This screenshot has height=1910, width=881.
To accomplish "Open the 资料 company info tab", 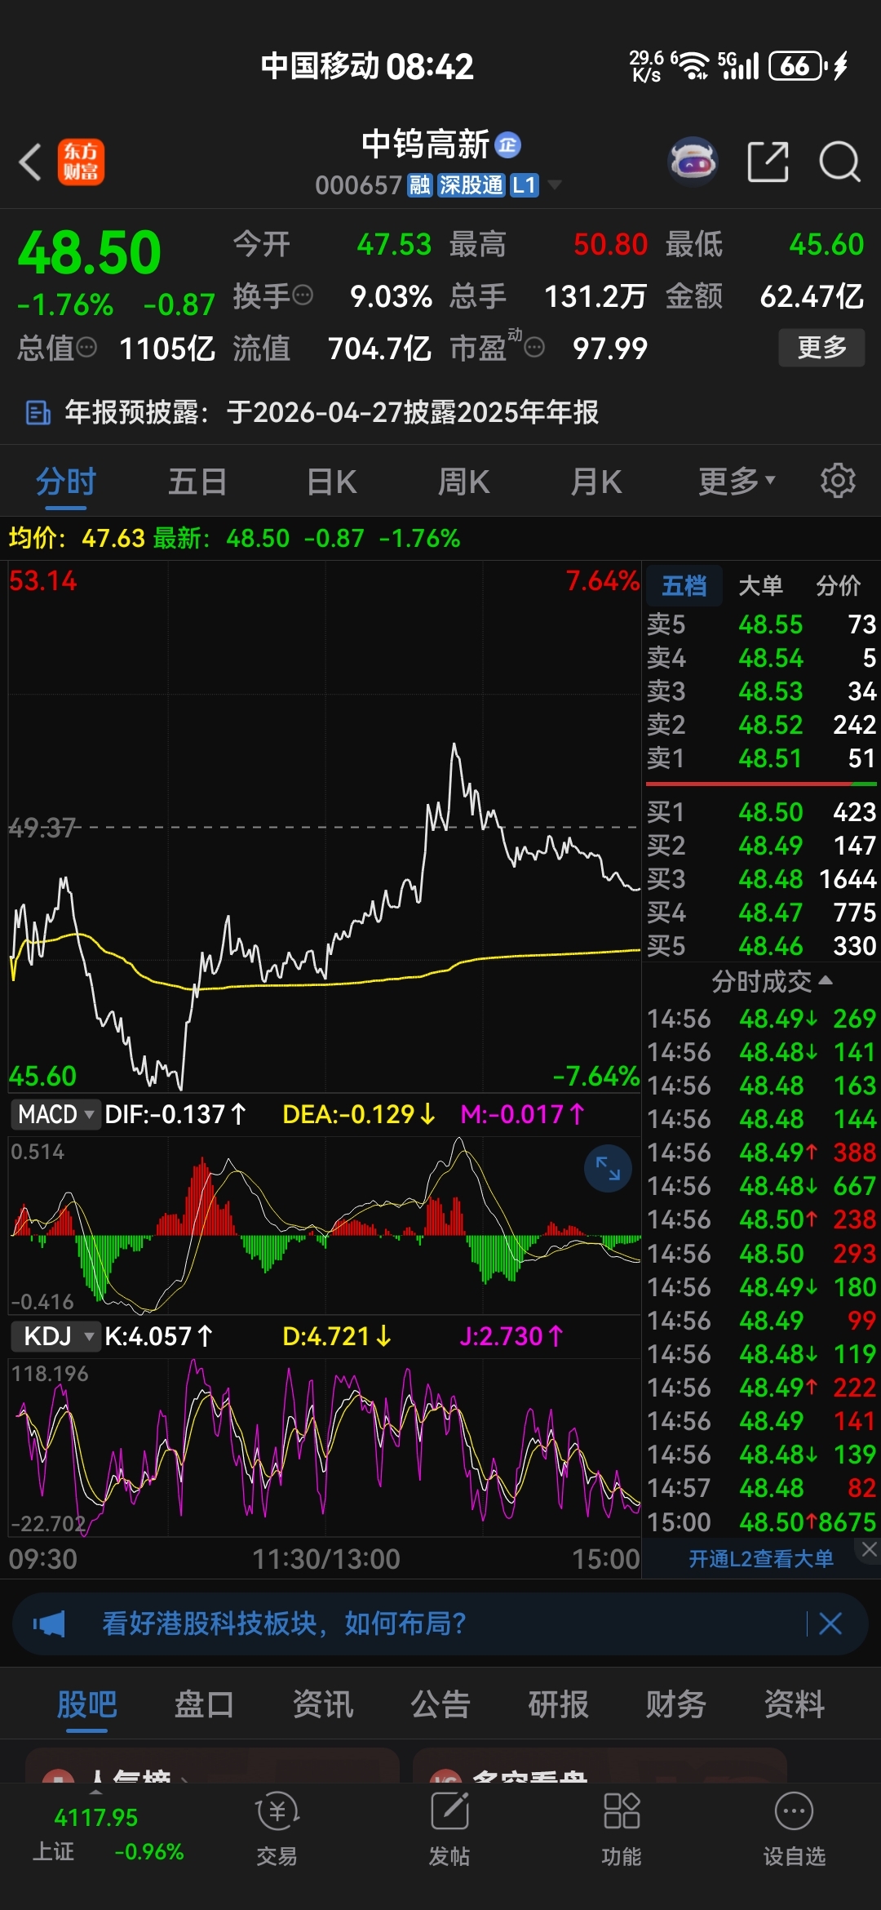I will click(x=794, y=1704).
